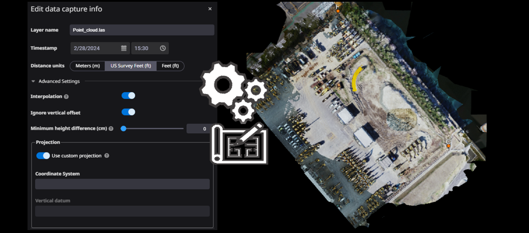Open the calendar date picker icon
The width and height of the screenshot is (529, 233).
pos(124,48)
